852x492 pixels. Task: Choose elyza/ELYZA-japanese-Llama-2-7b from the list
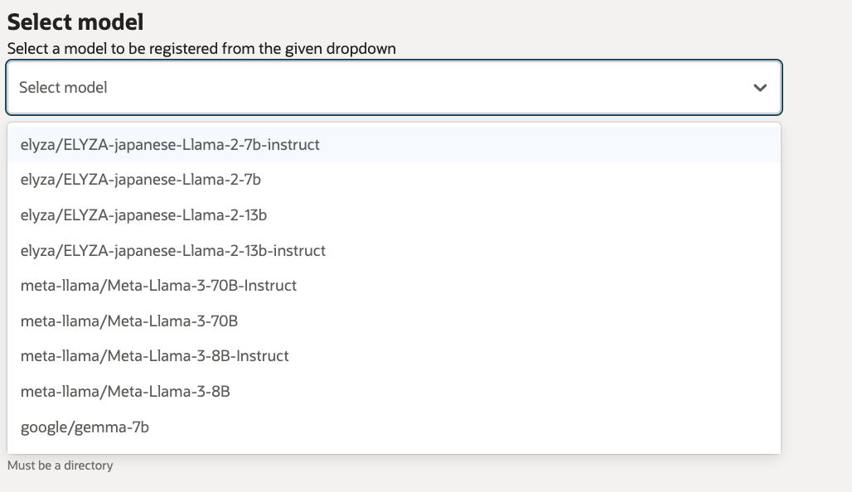[x=141, y=179]
